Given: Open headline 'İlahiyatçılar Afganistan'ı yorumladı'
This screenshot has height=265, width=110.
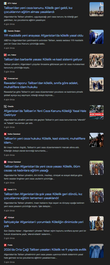Looking at the screenshot, I should pos(44,224).
